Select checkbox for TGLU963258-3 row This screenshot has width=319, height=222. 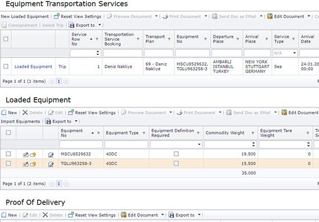click(x=8, y=163)
